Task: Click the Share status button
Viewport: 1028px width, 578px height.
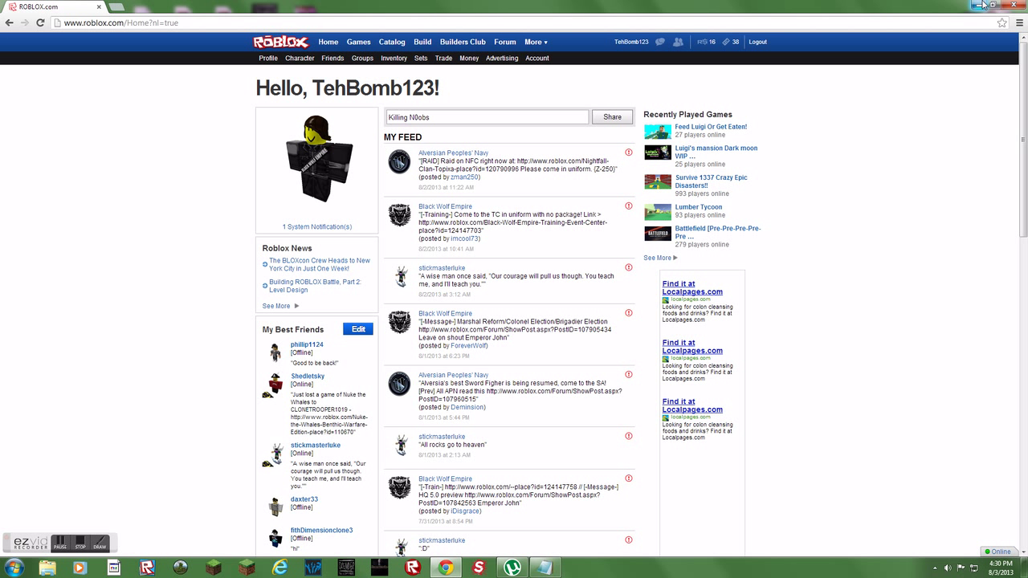Action: [612, 117]
